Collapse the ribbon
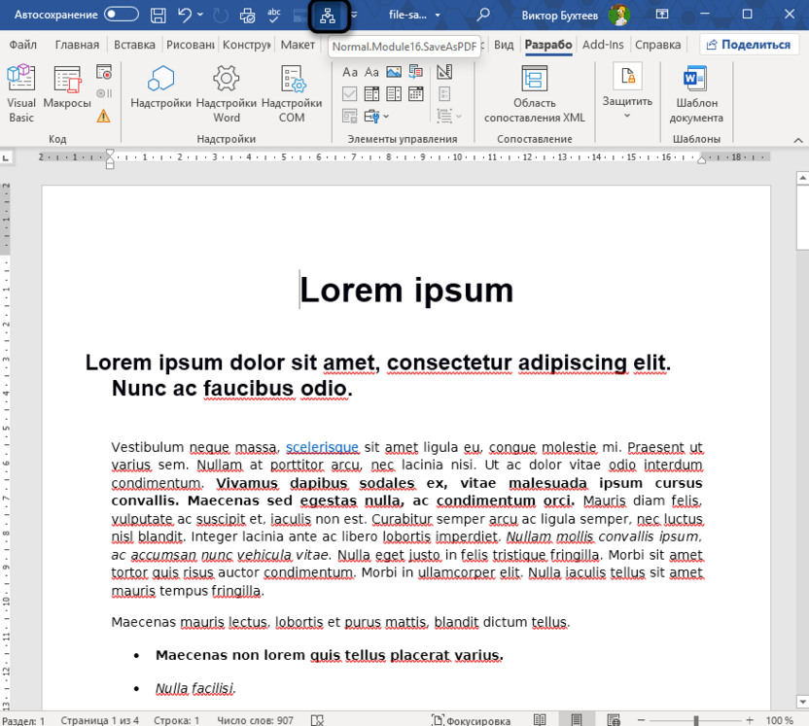The height and width of the screenshot is (726, 809). [797, 140]
